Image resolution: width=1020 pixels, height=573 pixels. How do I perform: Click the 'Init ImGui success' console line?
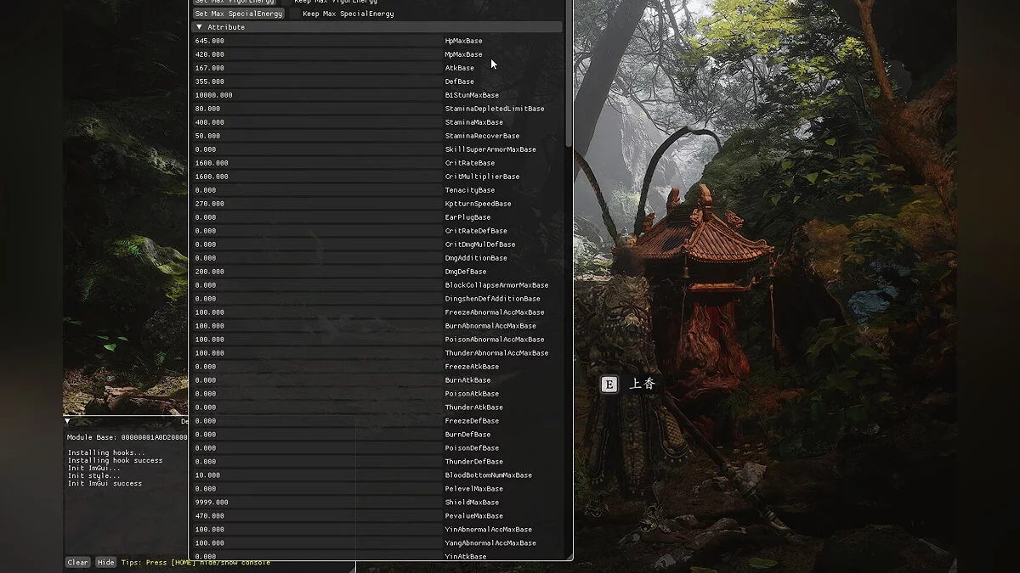(x=105, y=484)
